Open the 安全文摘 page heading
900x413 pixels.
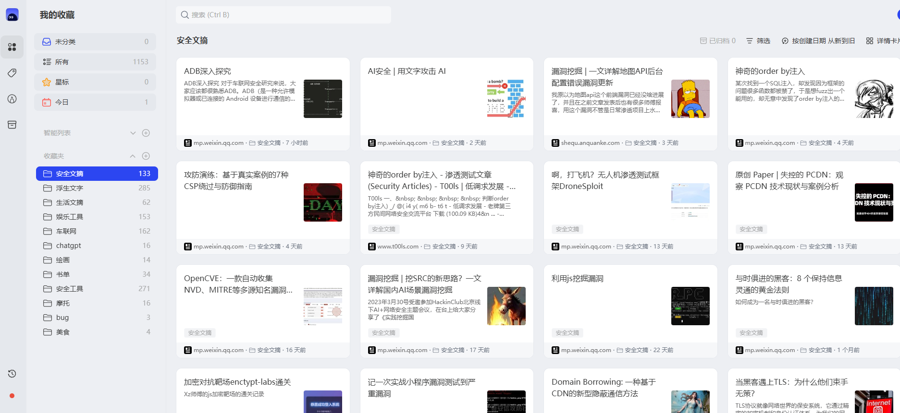pyautogui.click(x=192, y=41)
